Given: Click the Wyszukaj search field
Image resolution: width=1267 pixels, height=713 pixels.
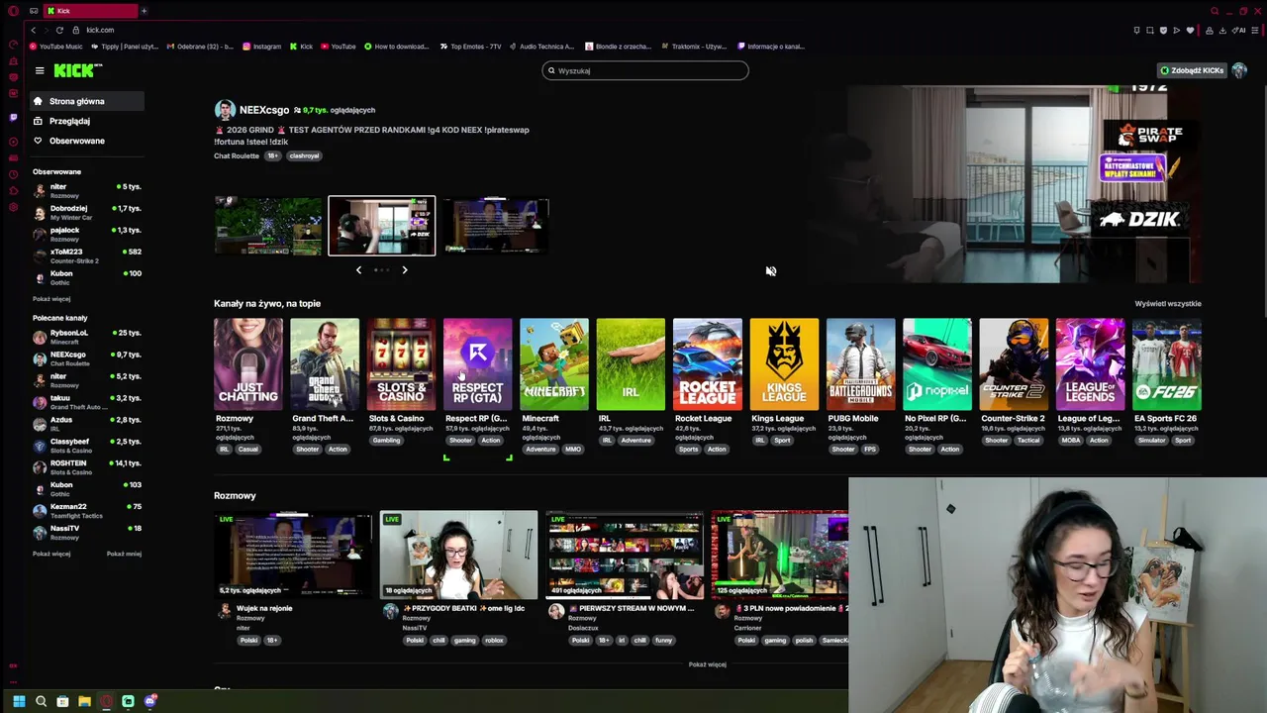Looking at the screenshot, I should coord(645,70).
